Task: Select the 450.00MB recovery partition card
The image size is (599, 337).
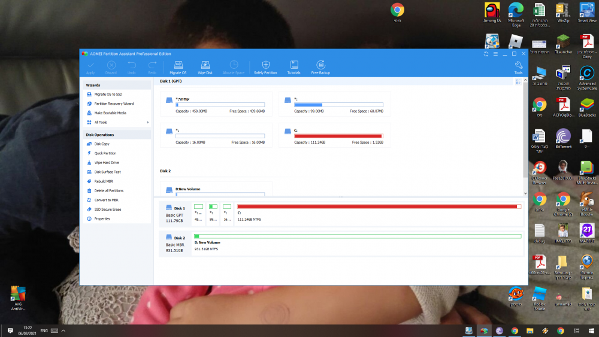Action: point(216,104)
